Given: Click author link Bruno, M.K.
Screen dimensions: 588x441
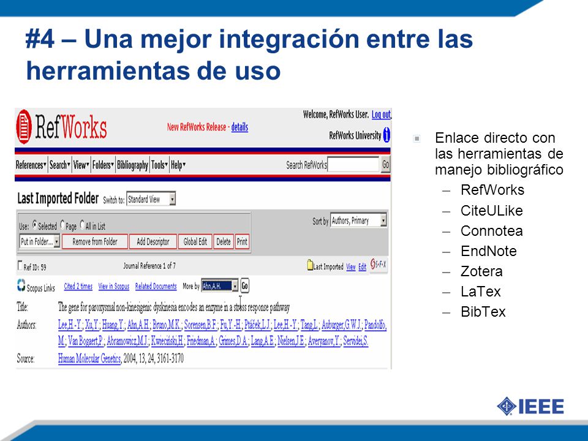Looking at the screenshot, I should 166,325.
